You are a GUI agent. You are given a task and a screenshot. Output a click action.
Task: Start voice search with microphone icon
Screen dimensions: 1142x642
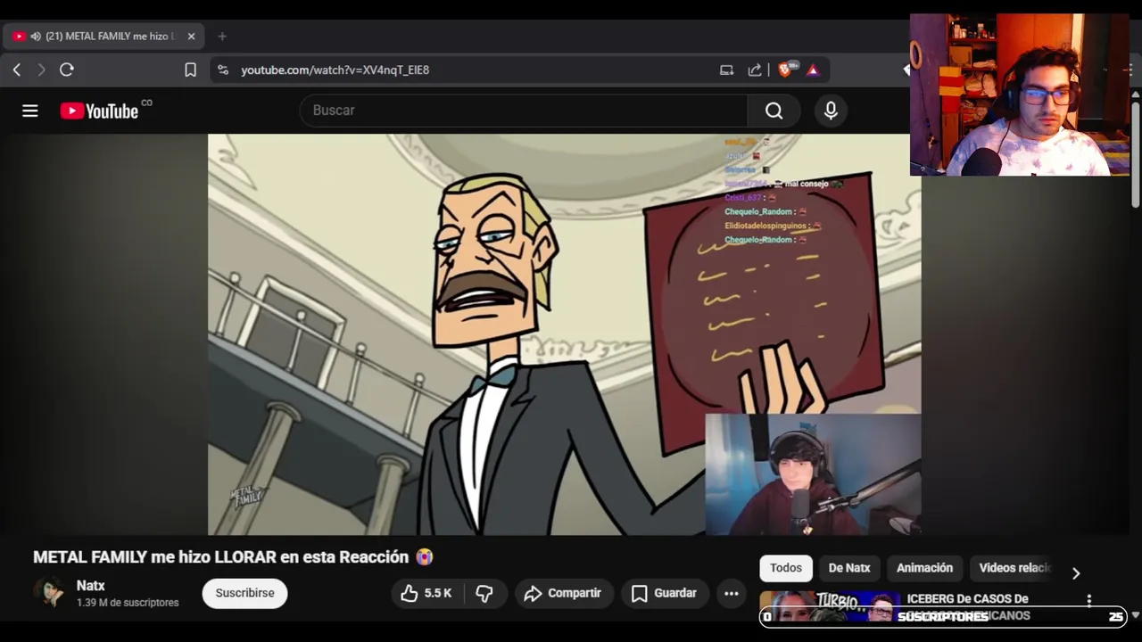(x=831, y=111)
